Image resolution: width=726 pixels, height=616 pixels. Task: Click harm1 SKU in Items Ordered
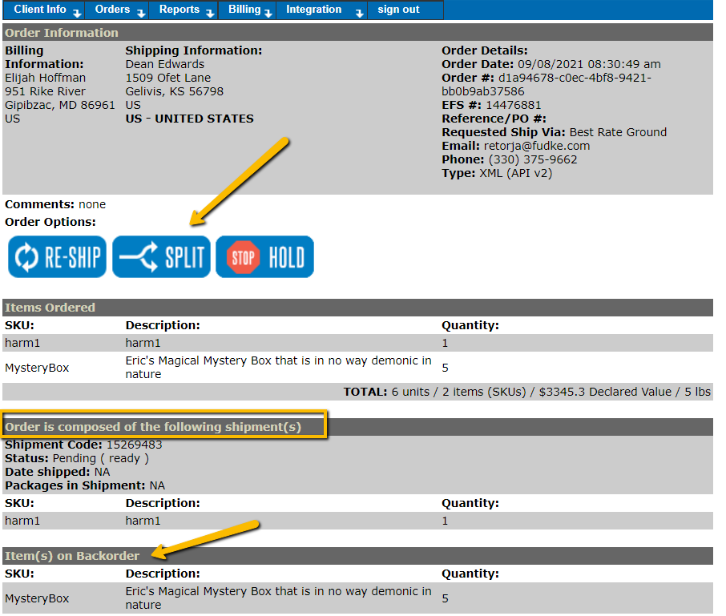(22, 344)
